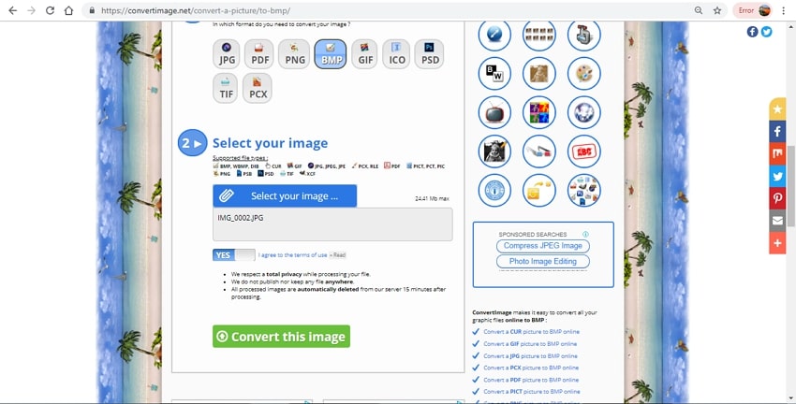
Task: Share via the Pinterest sidebar icon
Action: [x=777, y=198]
